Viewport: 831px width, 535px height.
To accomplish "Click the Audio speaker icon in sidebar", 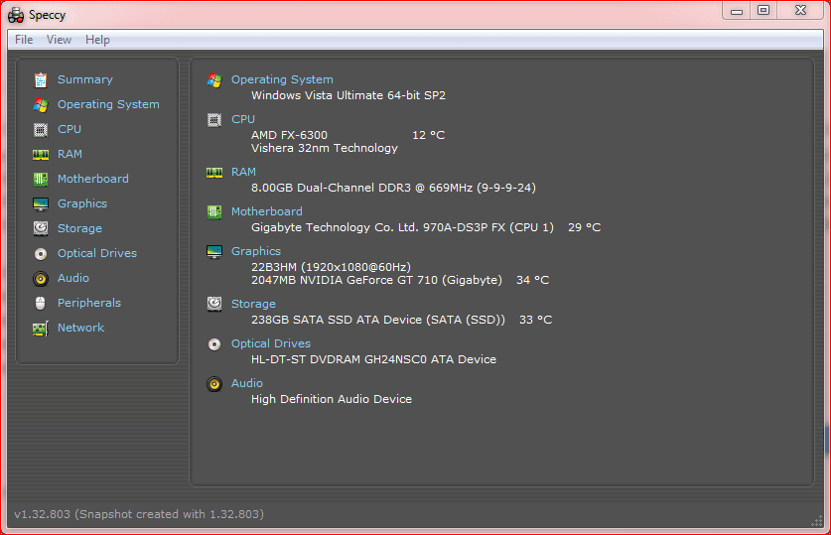I will pos(41,279).
